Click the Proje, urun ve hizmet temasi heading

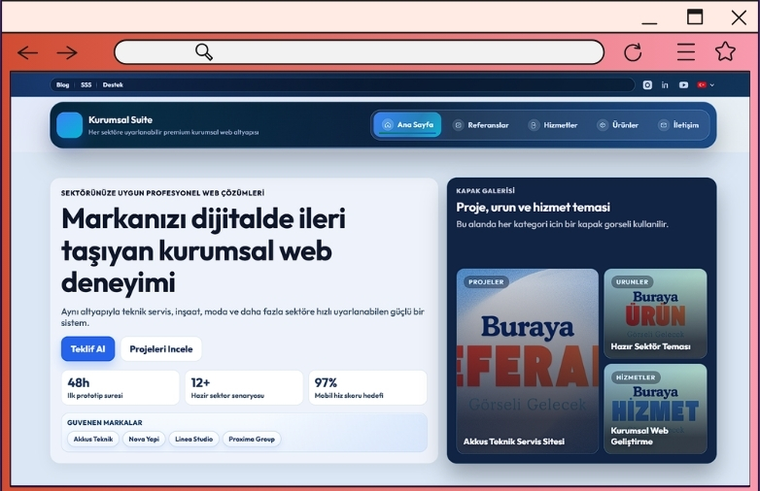pyautogui.click(x=534, y=208)
